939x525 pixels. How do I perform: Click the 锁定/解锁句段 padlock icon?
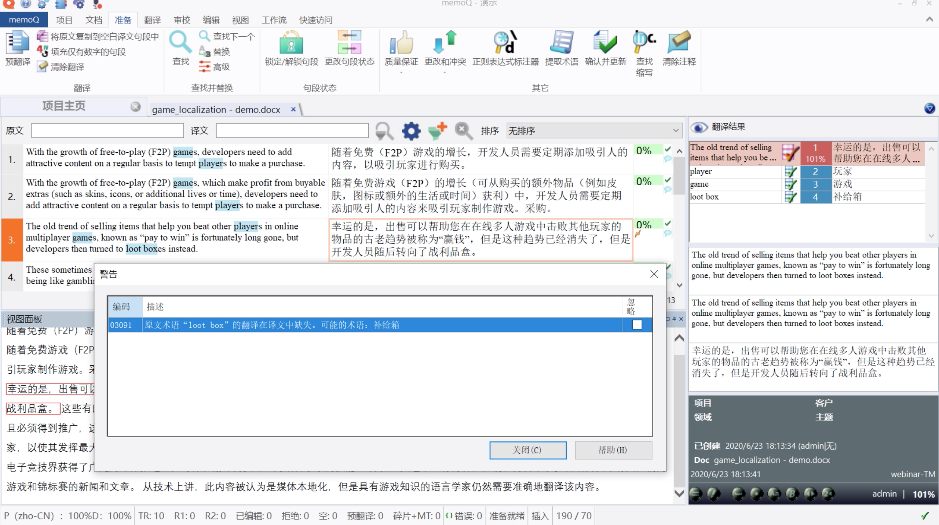(291, 49)
